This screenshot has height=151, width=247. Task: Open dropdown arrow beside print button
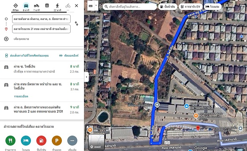[x=96, y=5]
